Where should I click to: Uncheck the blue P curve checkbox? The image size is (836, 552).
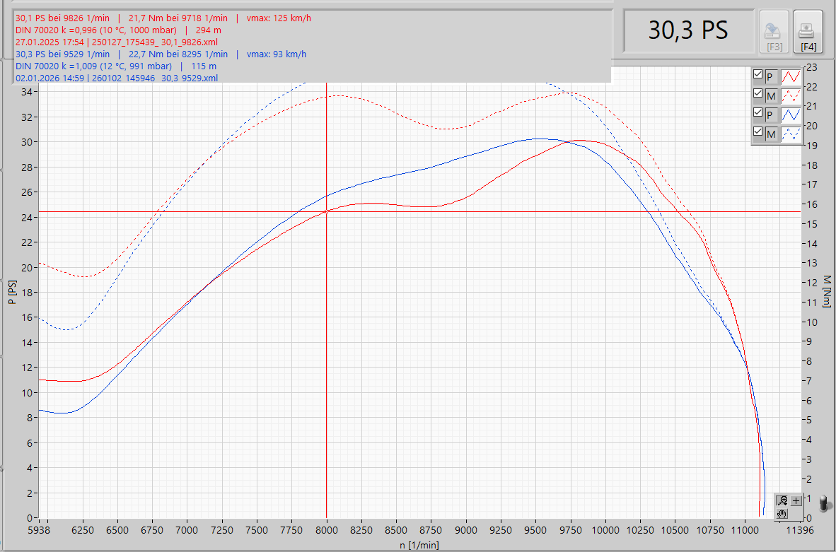(758, 113)
